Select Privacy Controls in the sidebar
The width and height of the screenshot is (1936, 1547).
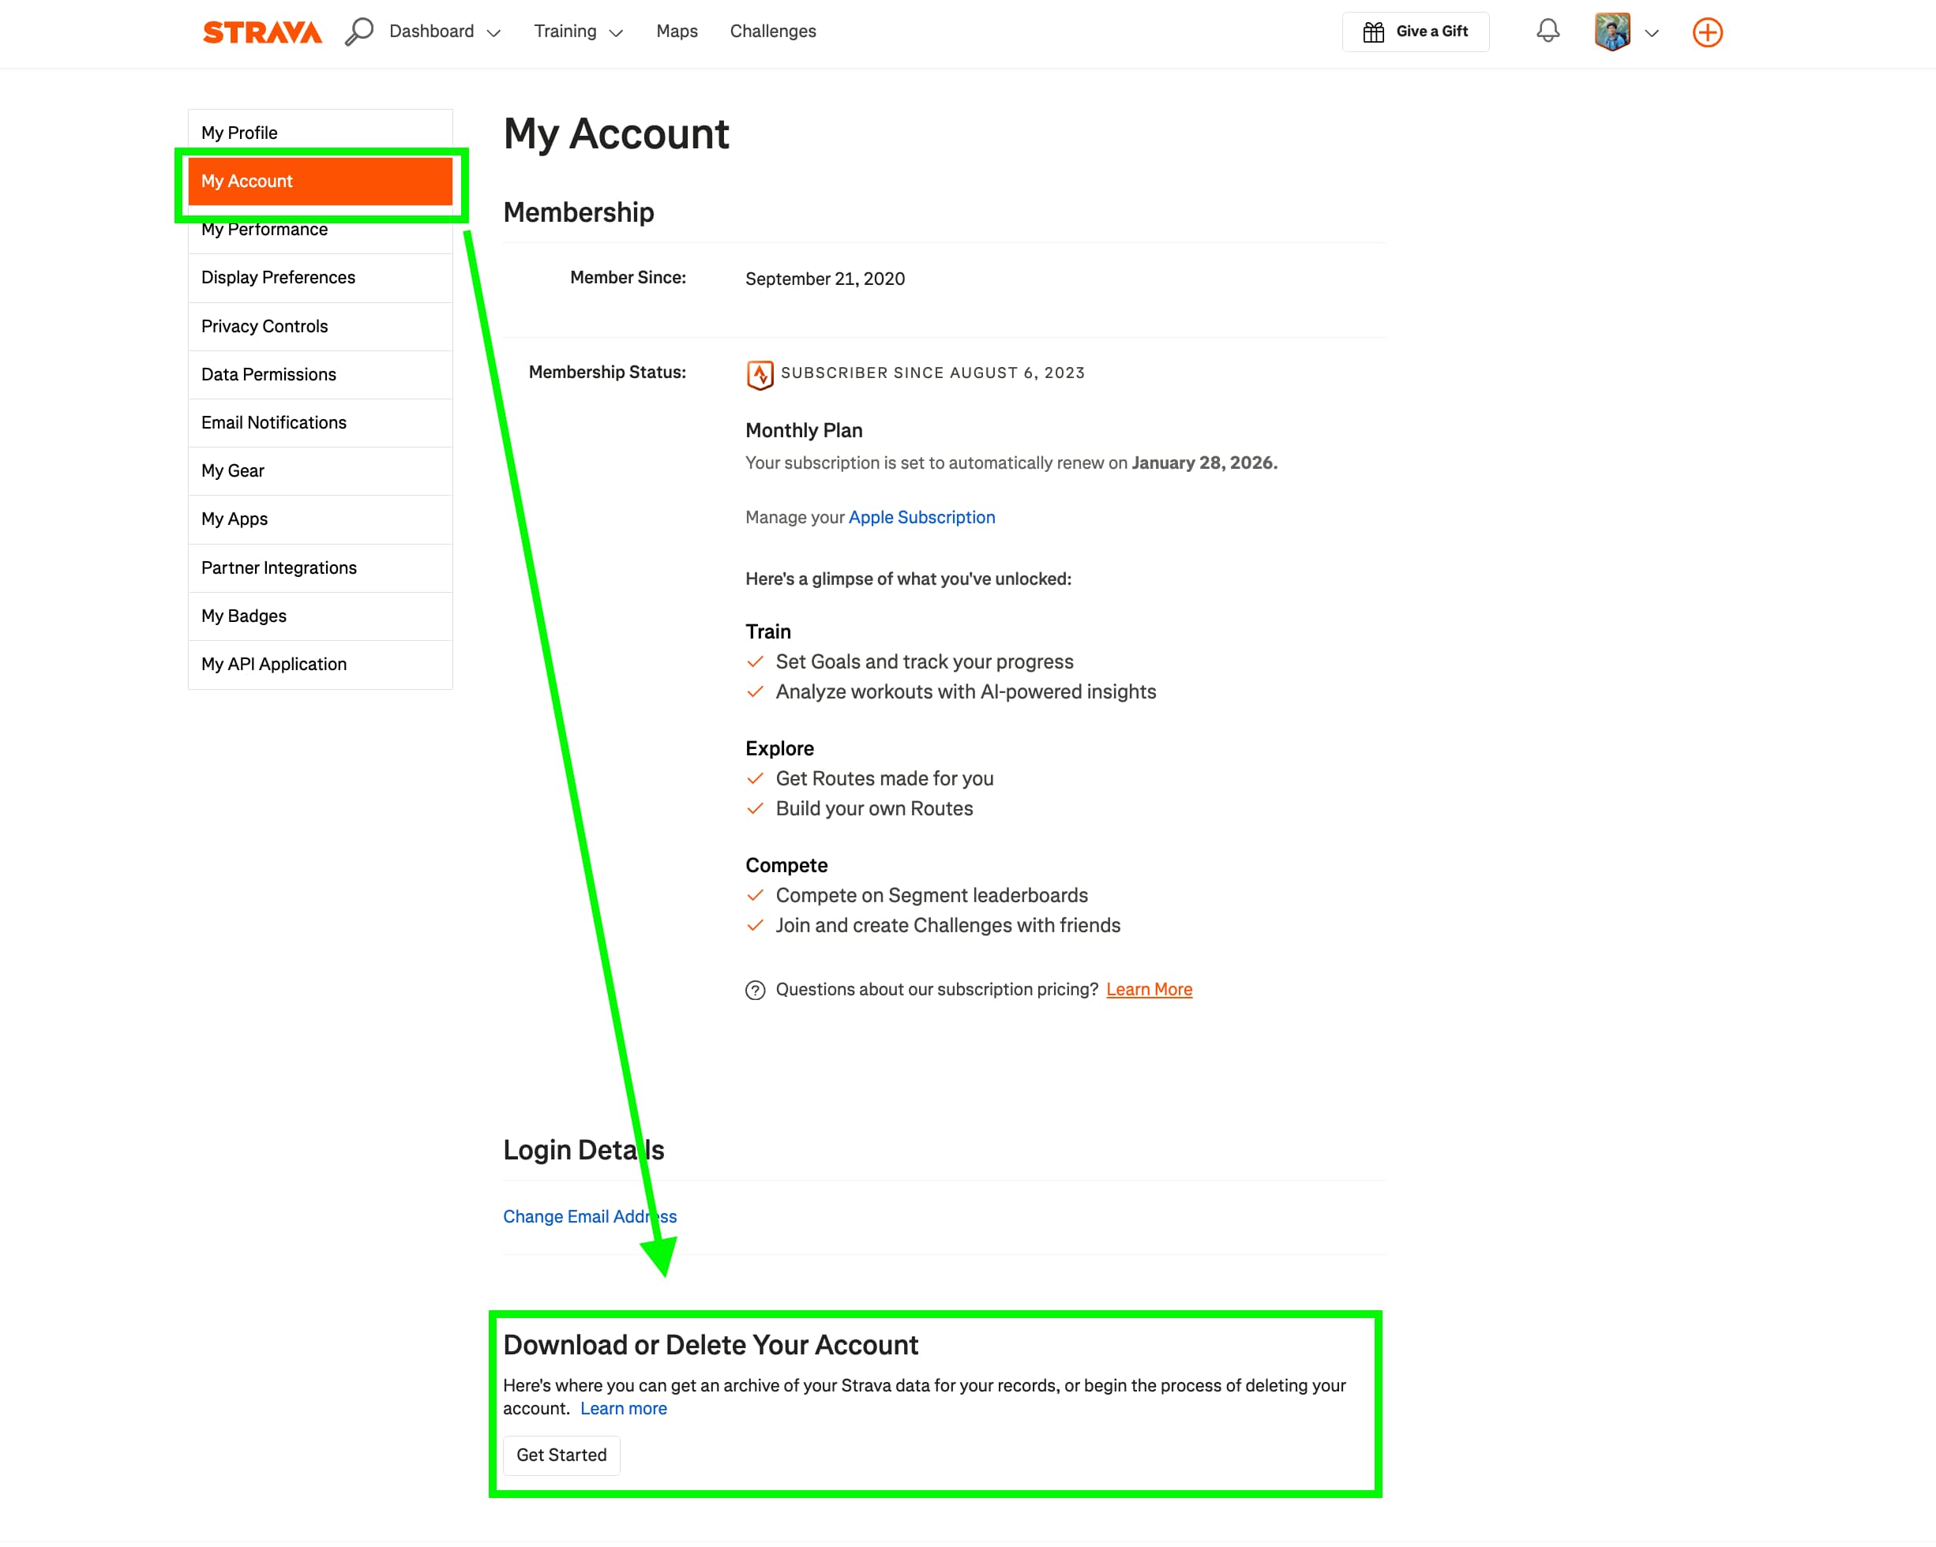click(x=264, y=326)
